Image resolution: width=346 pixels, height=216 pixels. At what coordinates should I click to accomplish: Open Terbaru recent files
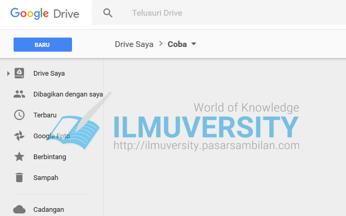coord(45,115)
